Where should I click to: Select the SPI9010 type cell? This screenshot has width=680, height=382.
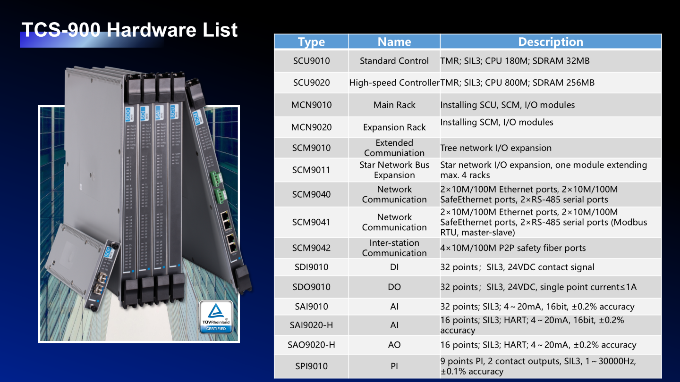311,366
